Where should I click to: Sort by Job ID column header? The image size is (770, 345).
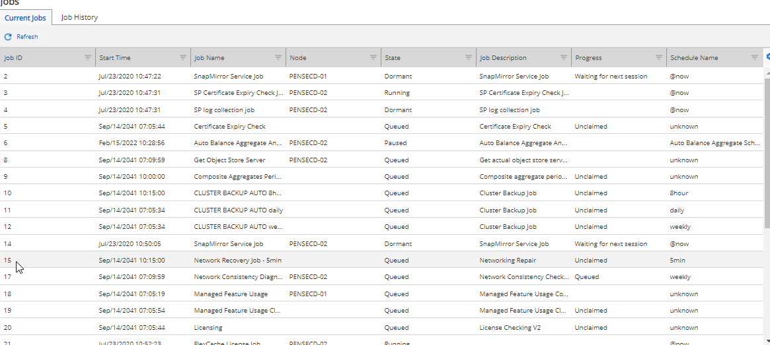click(13, 58)
